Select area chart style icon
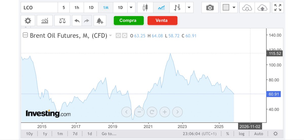The image size is (304, 140). pyautogui.click(x=161, y=8)
